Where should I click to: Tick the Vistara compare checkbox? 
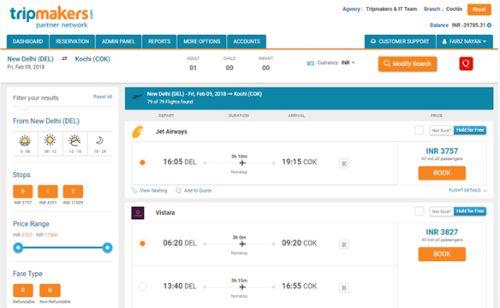pyautogui.click(x=420, y=211)
